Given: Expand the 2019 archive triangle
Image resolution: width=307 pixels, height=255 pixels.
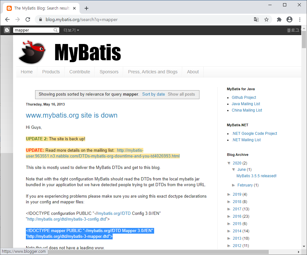Looking at the screenshot, I should pyautogui.click(x=229, y=194).
